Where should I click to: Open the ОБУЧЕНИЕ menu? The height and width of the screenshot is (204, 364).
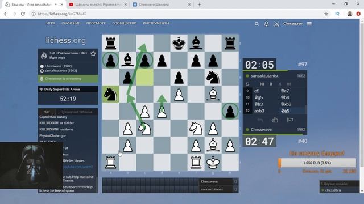point(71,23)
